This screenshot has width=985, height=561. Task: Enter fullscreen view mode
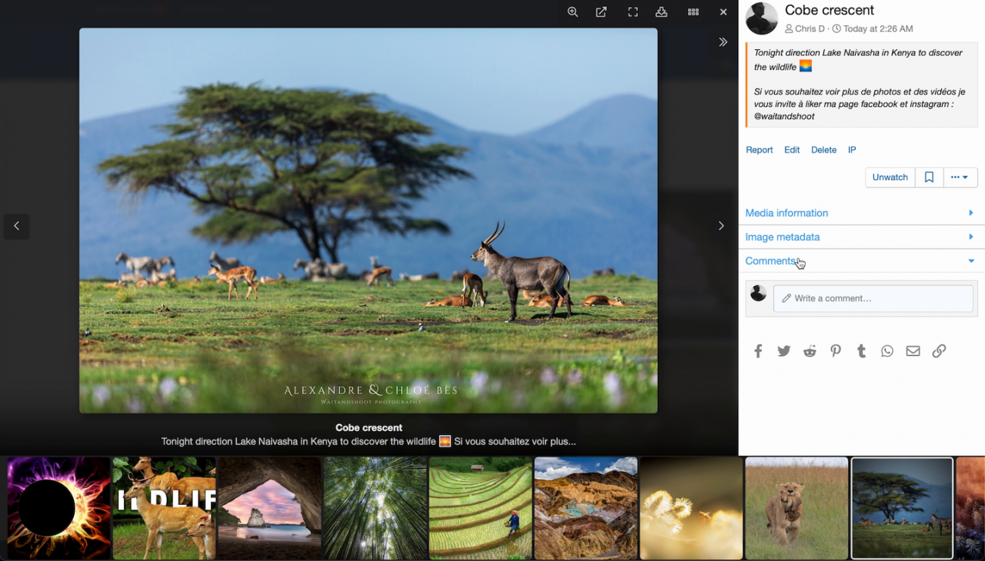point(633,12)
